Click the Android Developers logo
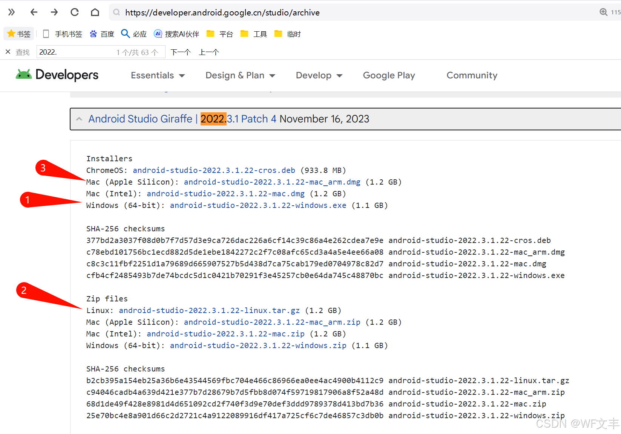This screenshot has height=434, width=621. [x=57, y=75]
